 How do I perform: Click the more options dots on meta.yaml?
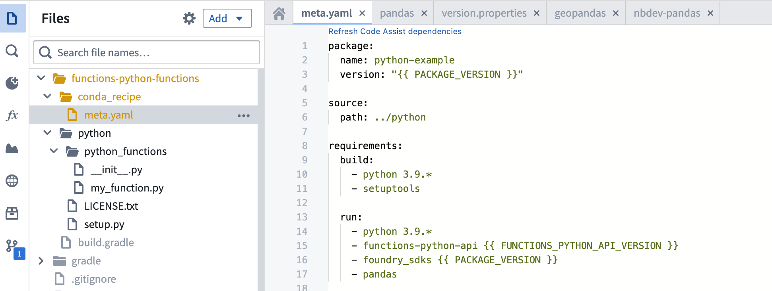tap(244, 116)
